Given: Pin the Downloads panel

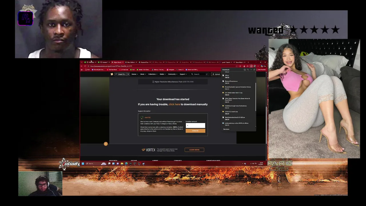Looking at the screenshot, I should point(254,70).
